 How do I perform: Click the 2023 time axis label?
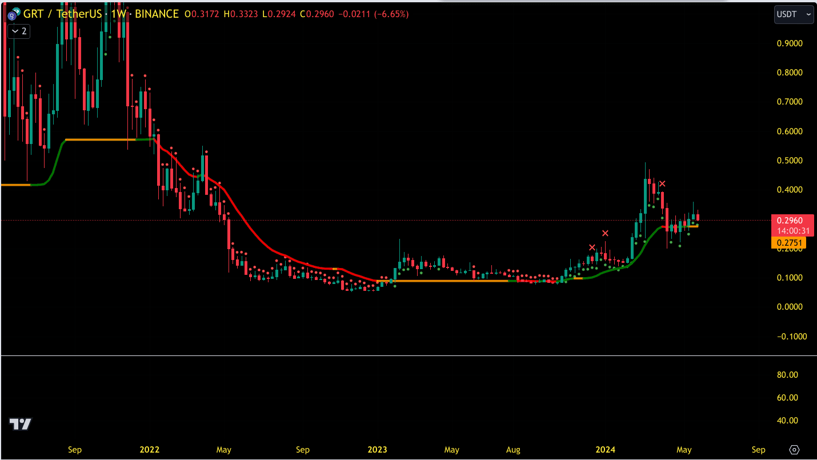tap(377, 450)
